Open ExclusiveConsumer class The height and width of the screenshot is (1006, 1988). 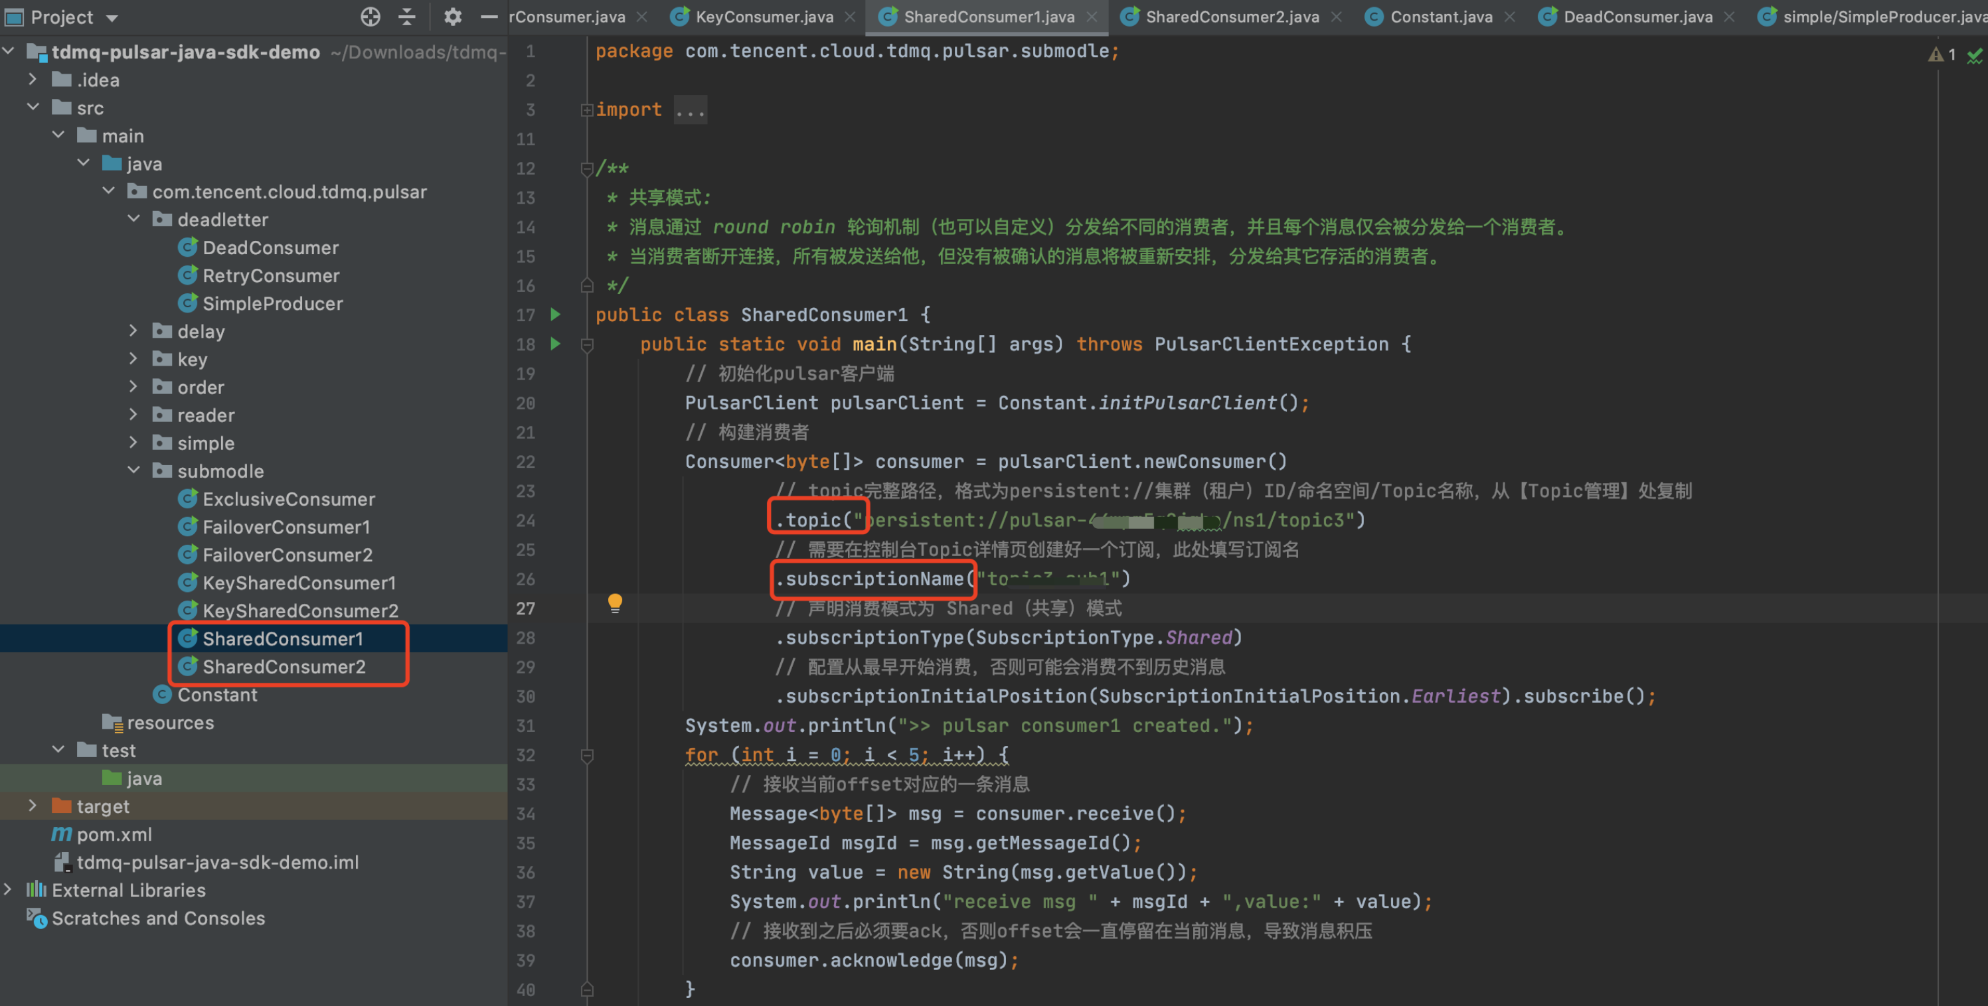click(289, 499)
